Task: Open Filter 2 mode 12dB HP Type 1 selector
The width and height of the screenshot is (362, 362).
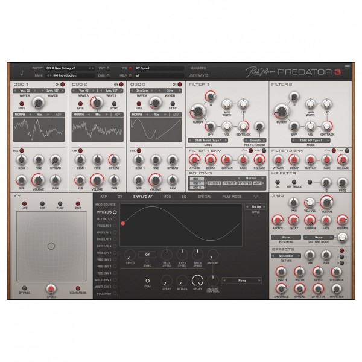Action: [x=311, y=141]
